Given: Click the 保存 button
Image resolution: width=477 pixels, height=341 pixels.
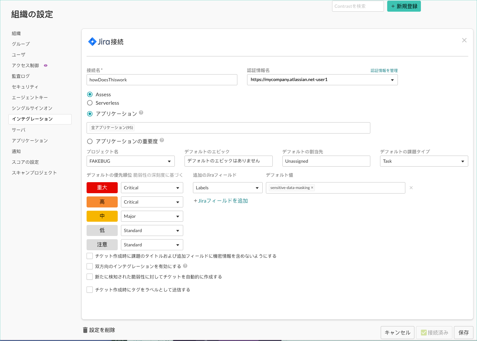Looking at the screenshot, I should tap(464, 333).
